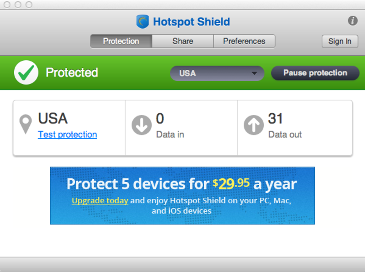Viewport: 365px width, 272px height.
Task: Expand the USA country dropdown
Action: click(216, 73)
